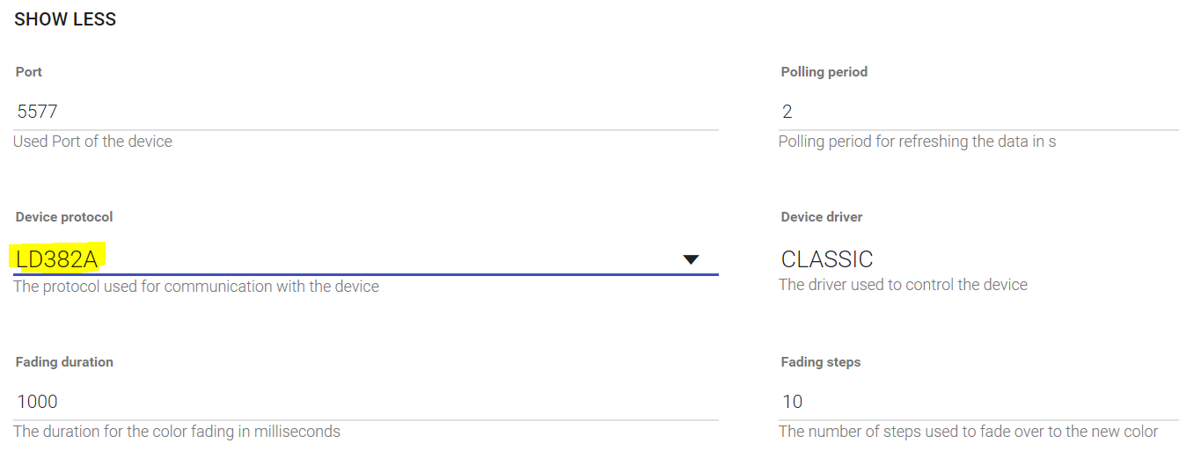
Task: Collapse settings with SHOW LESS
Action: click(65, 19)
